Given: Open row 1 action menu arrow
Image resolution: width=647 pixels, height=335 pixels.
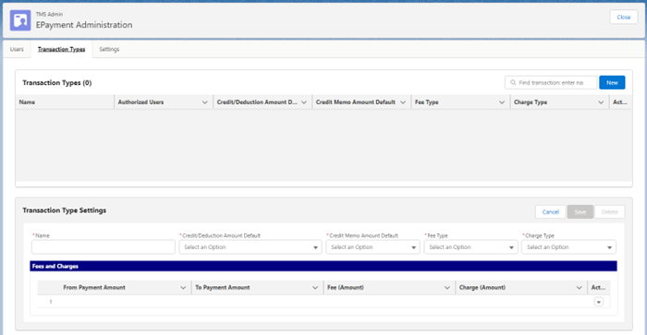Looking at the screenshot, I should pos(598,302).
